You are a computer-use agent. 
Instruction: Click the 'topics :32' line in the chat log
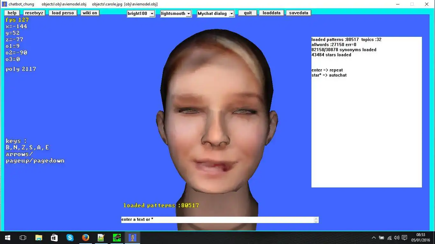click(x=371, y=40)
